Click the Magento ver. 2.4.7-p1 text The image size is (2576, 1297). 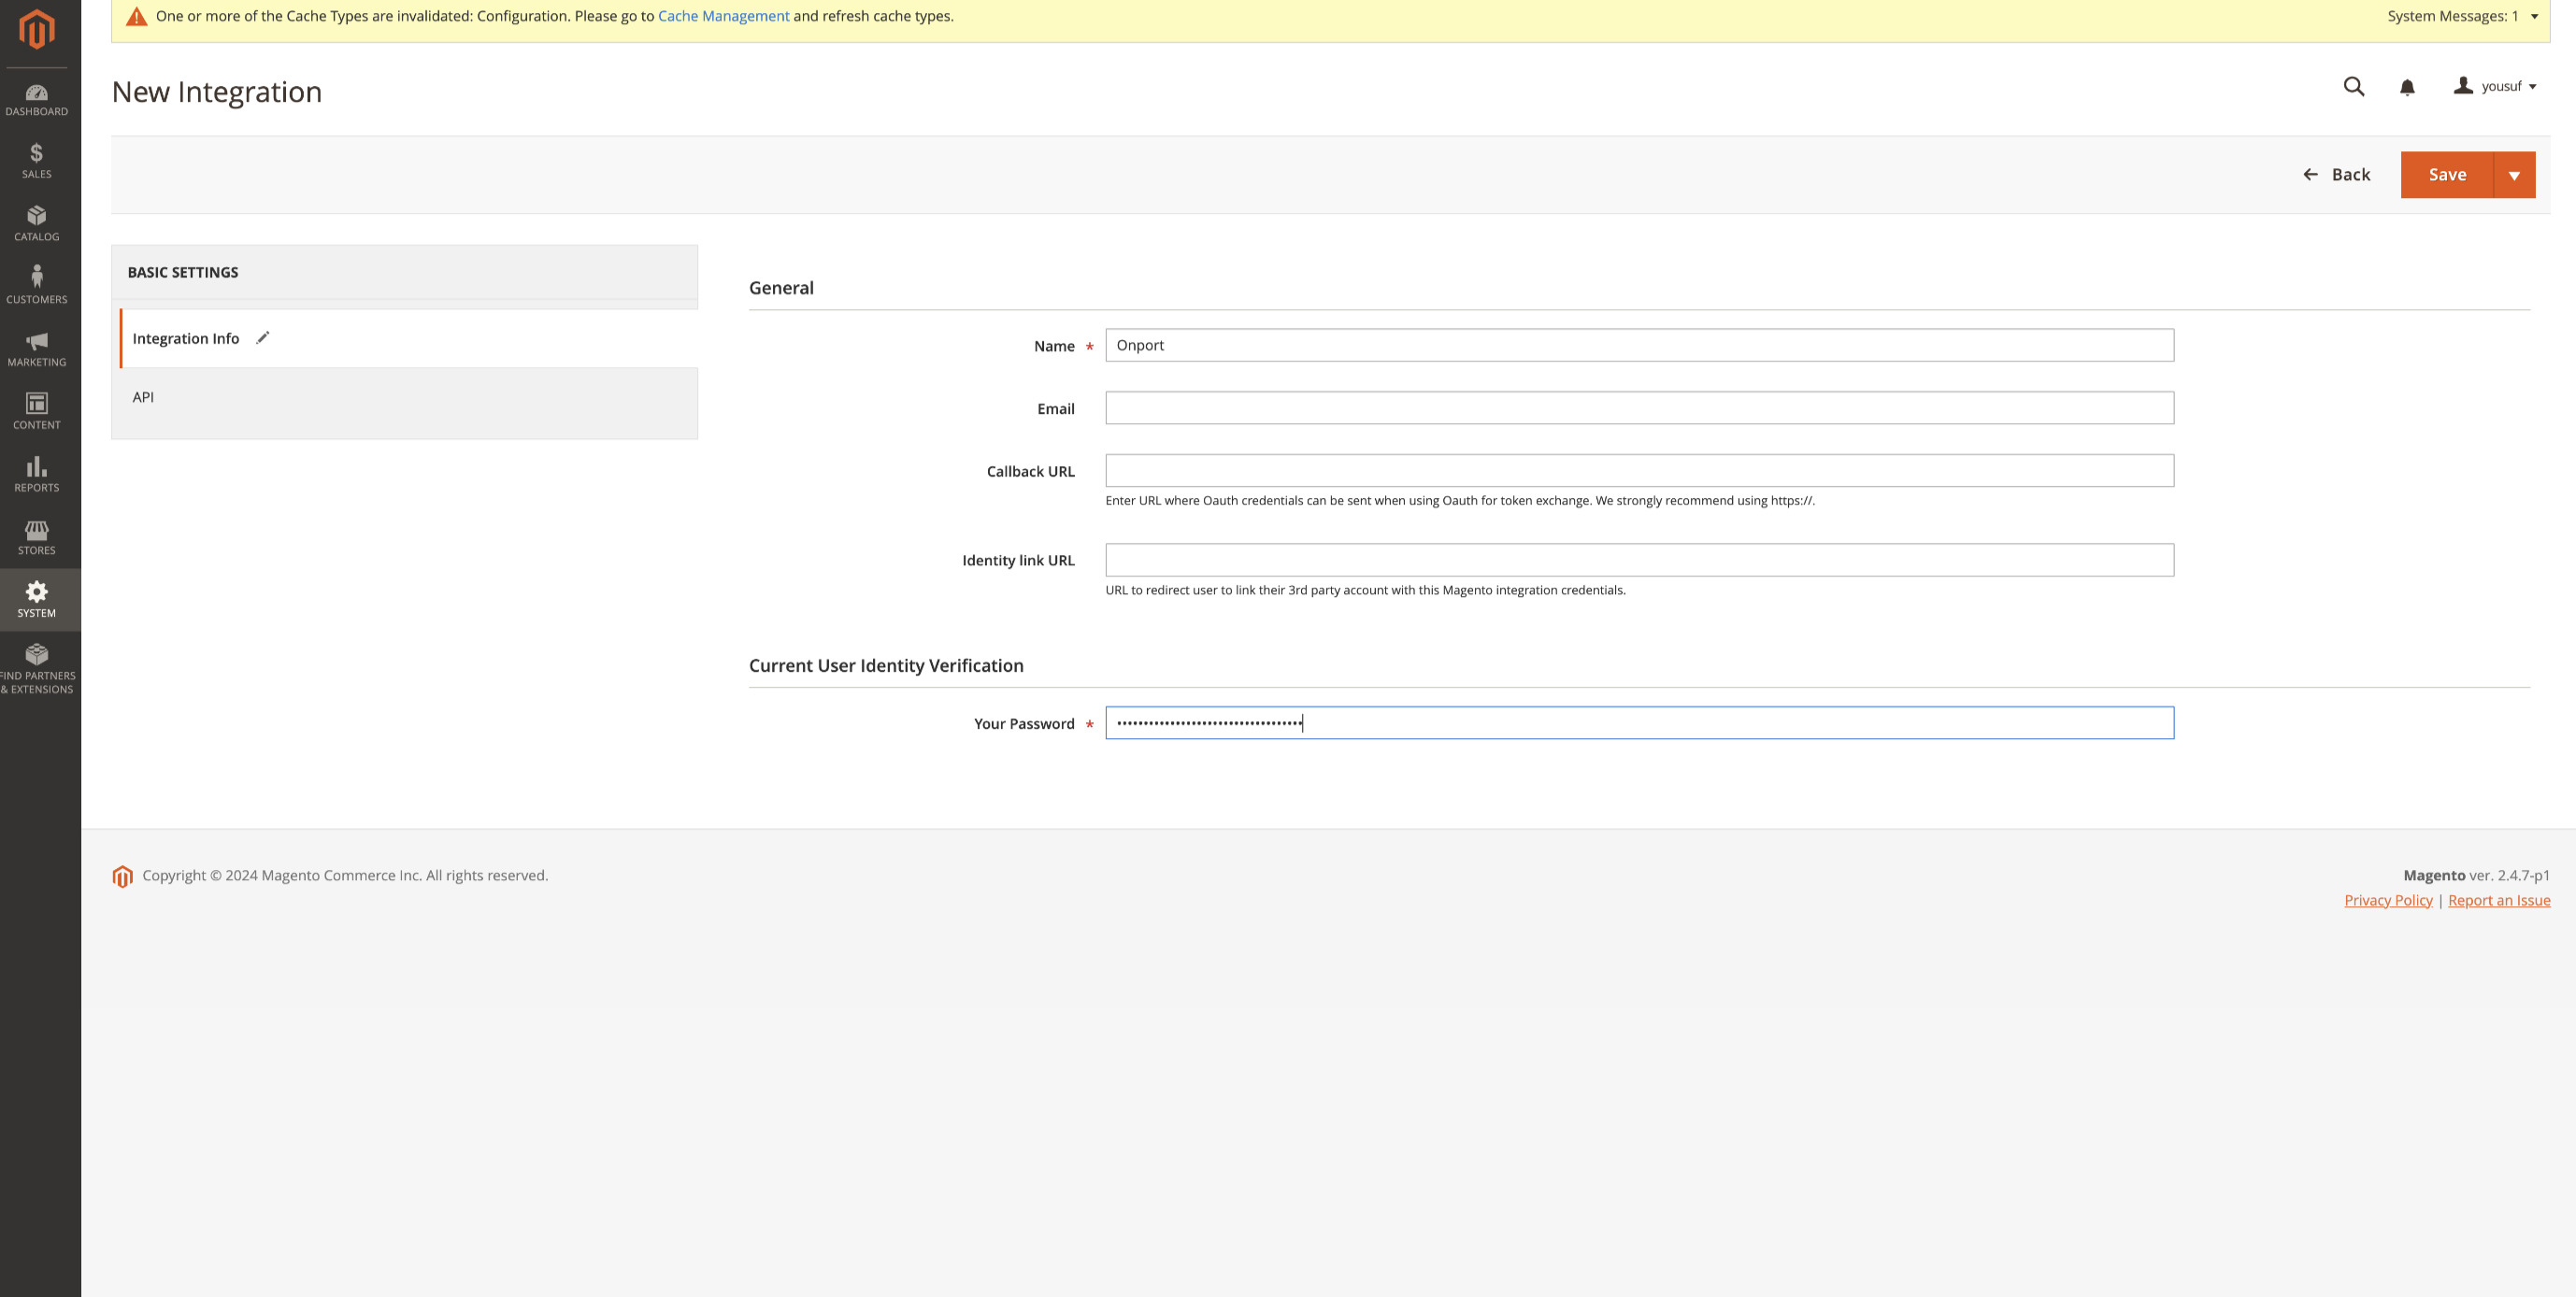2476,875
